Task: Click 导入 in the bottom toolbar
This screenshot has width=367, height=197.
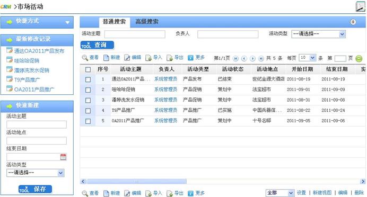Action: [x=154, y=193]
